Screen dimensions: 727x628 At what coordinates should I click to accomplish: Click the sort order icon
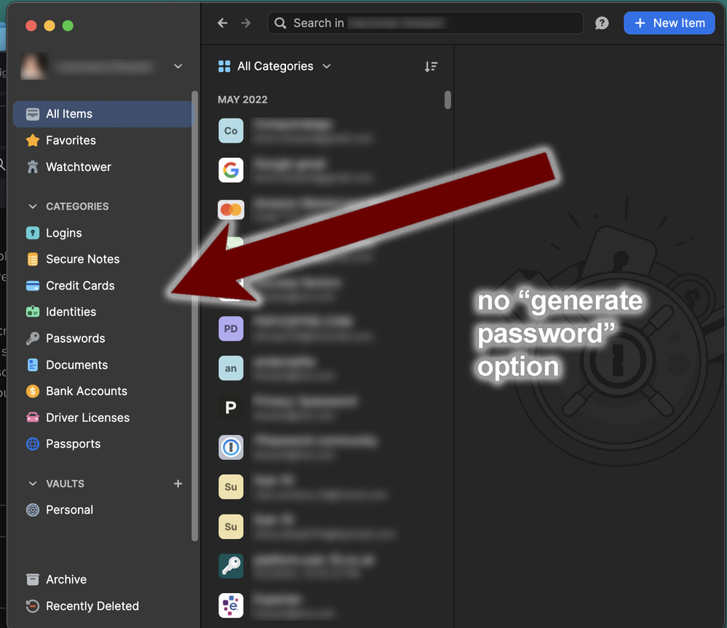click(431, 66)
